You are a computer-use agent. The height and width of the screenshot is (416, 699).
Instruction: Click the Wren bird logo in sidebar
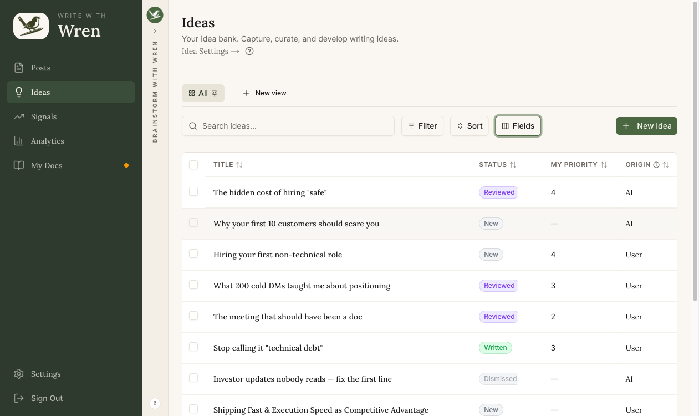point(31,25)
